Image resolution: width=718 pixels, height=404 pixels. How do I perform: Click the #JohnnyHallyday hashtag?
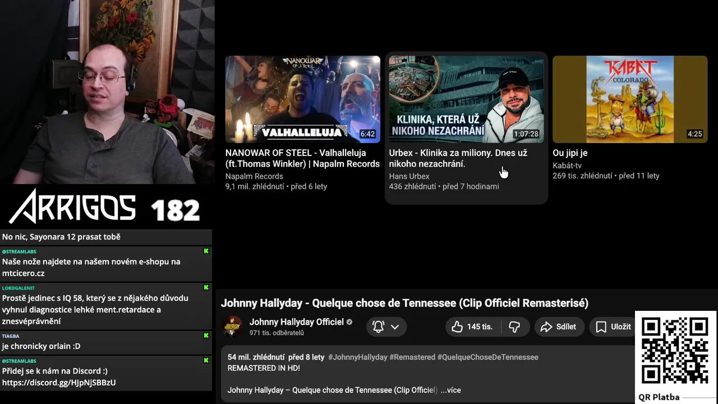357,357
